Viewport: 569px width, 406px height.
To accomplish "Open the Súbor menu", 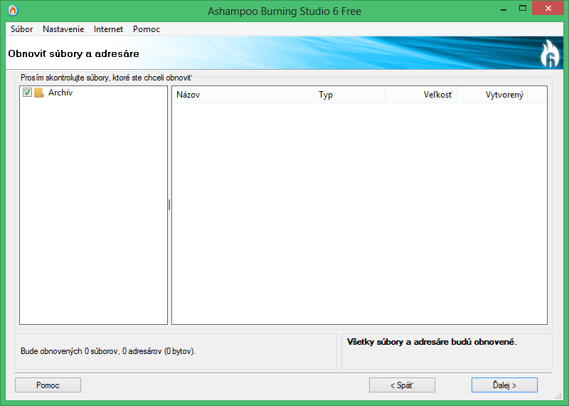I will tap(21, 29).
